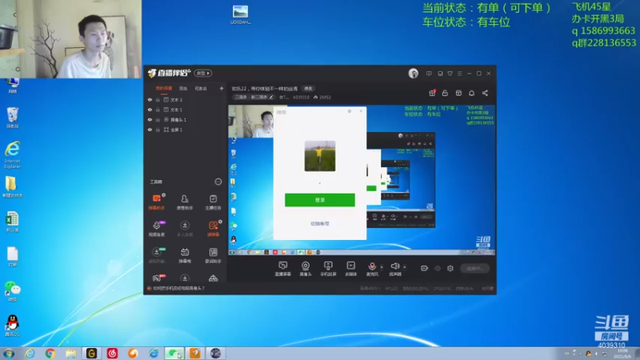
Task: Click the start streaming button at bottom right
Action: pos(474,268)
